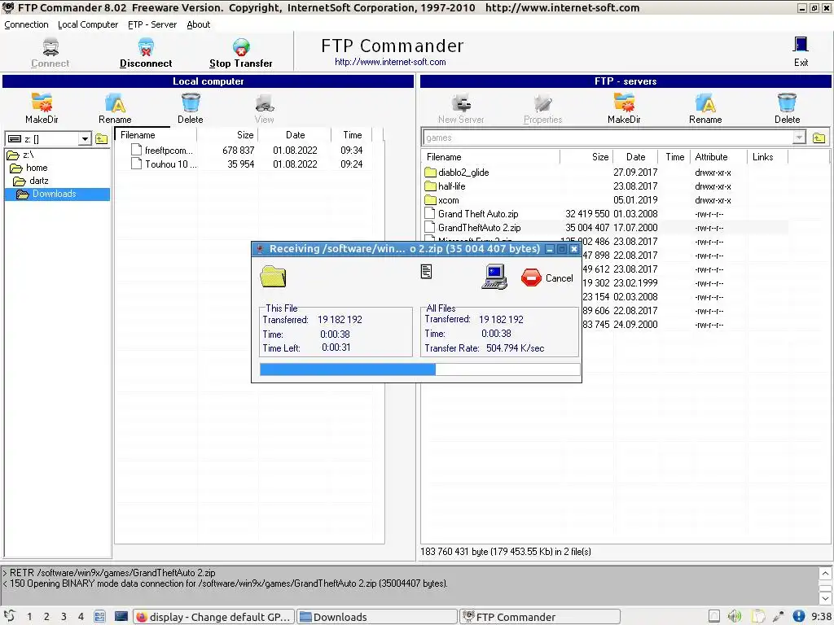The width and height of the screenshot is (834, 625).
Task: Click the server Properties icon
Action: point(542,103)
